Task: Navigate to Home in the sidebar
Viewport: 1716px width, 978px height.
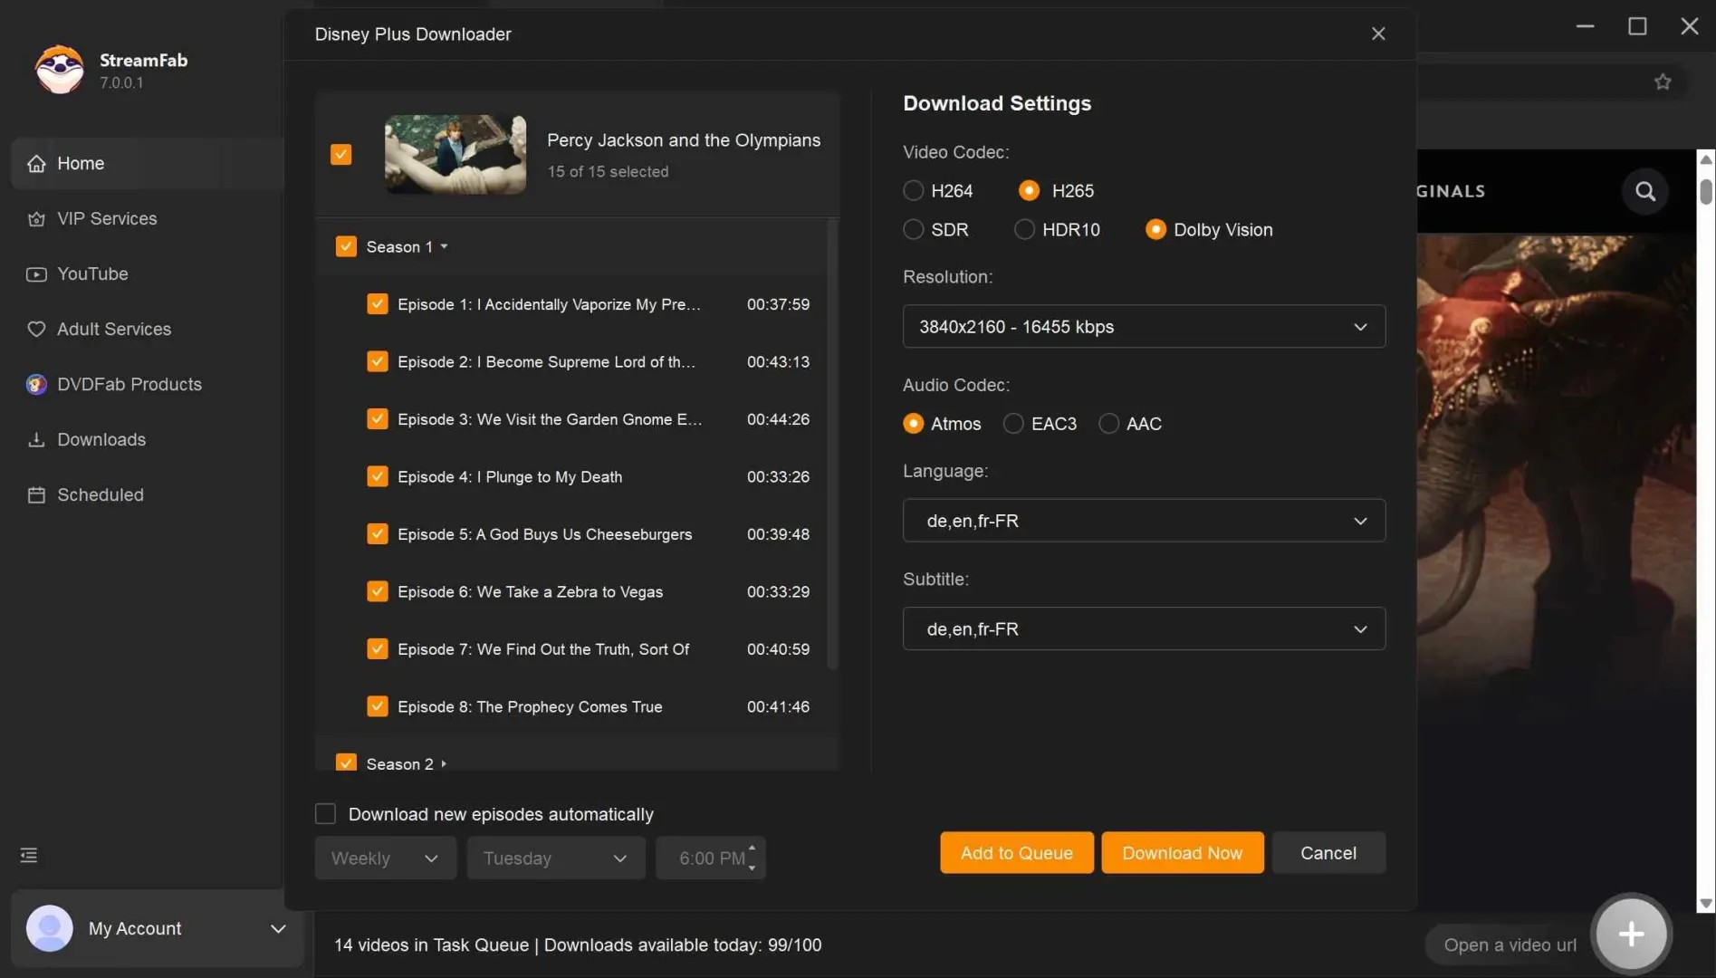Action: [x=80, y=163]
